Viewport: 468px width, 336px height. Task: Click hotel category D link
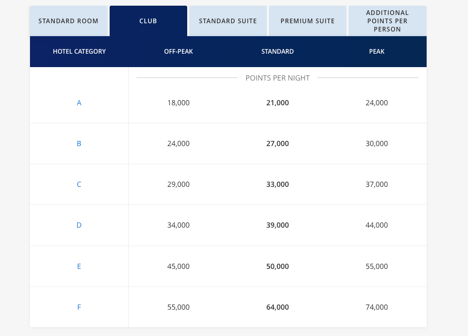click(x=79, y=225)
